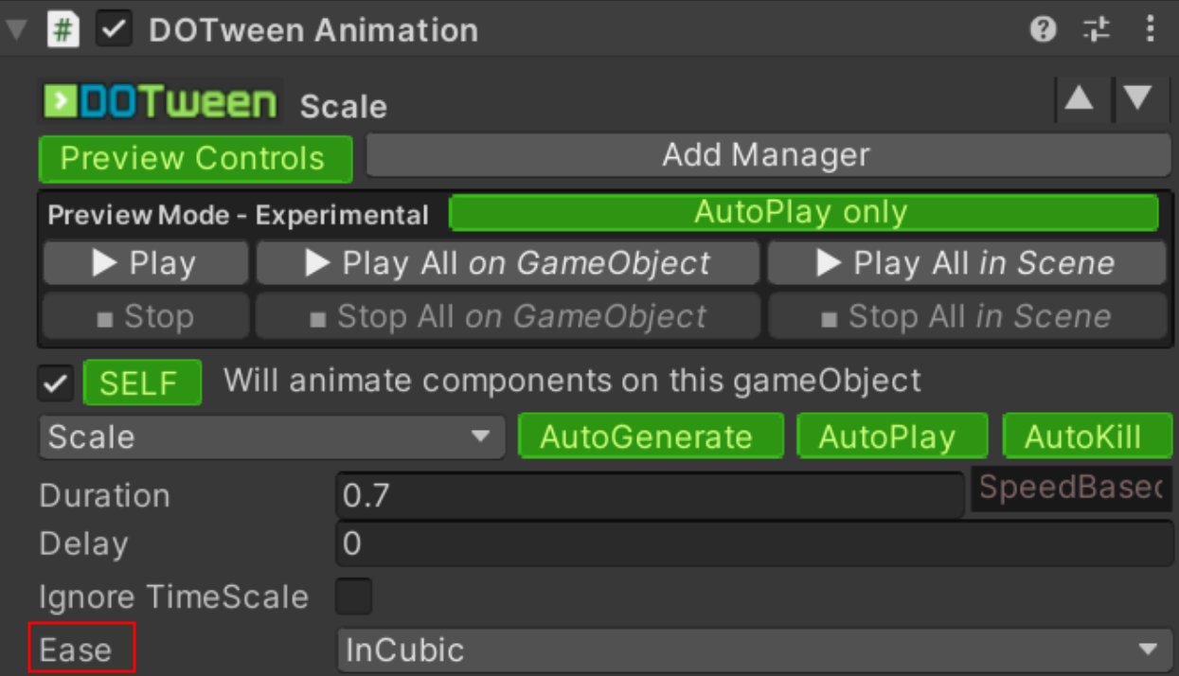Image resolution: width=1179 pixels, height=676 pixels.
Task: Toggle the Preview Controls button
Action: (195, 158)
